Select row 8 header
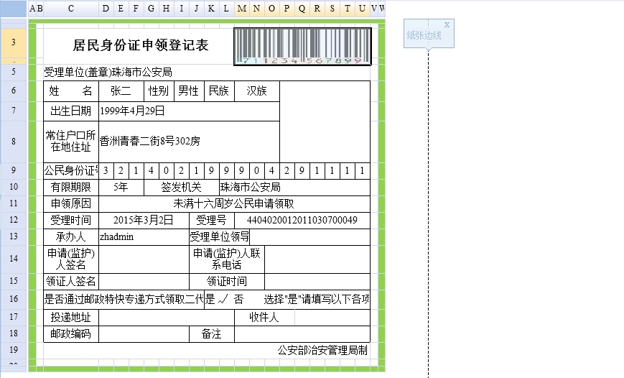The height and width of the screenshot is (378, 624). tap(14, 142)
